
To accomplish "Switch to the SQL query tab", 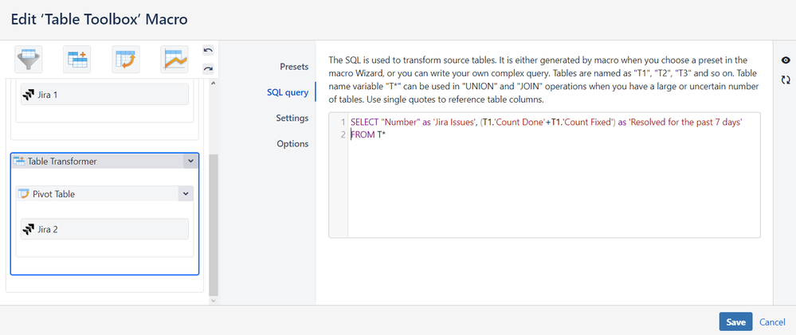I will coord(287,92).
